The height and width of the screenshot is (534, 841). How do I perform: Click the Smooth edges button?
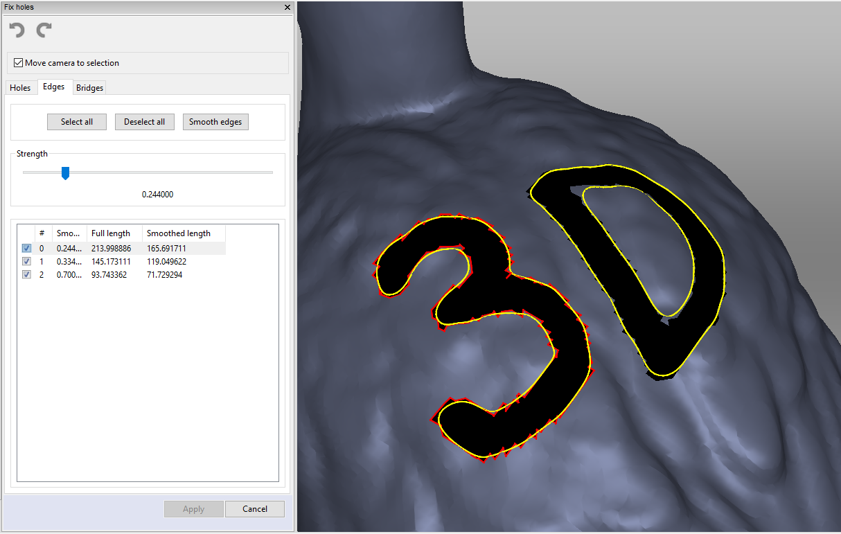pos(215,122)
